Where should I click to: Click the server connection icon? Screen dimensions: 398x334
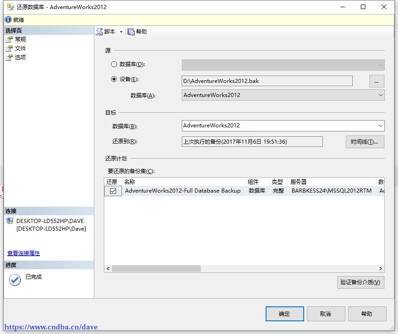click(x=10, y=221)
